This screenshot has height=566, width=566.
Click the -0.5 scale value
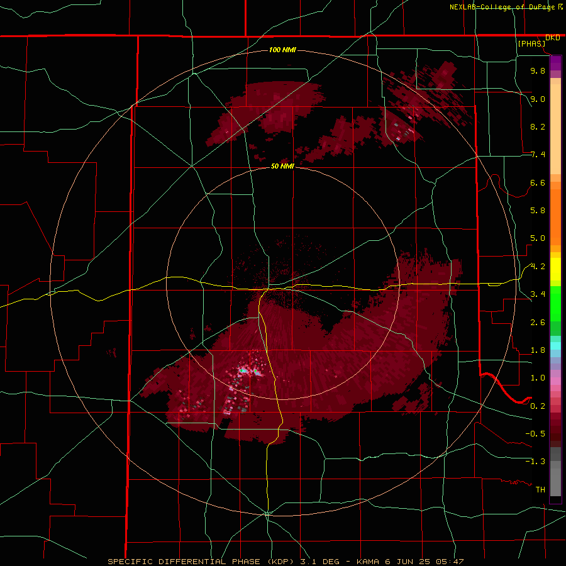coord(535,434)
